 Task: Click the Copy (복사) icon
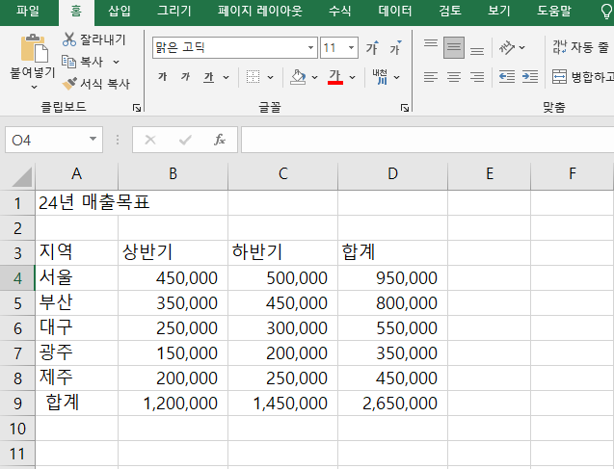coord(69,62)
